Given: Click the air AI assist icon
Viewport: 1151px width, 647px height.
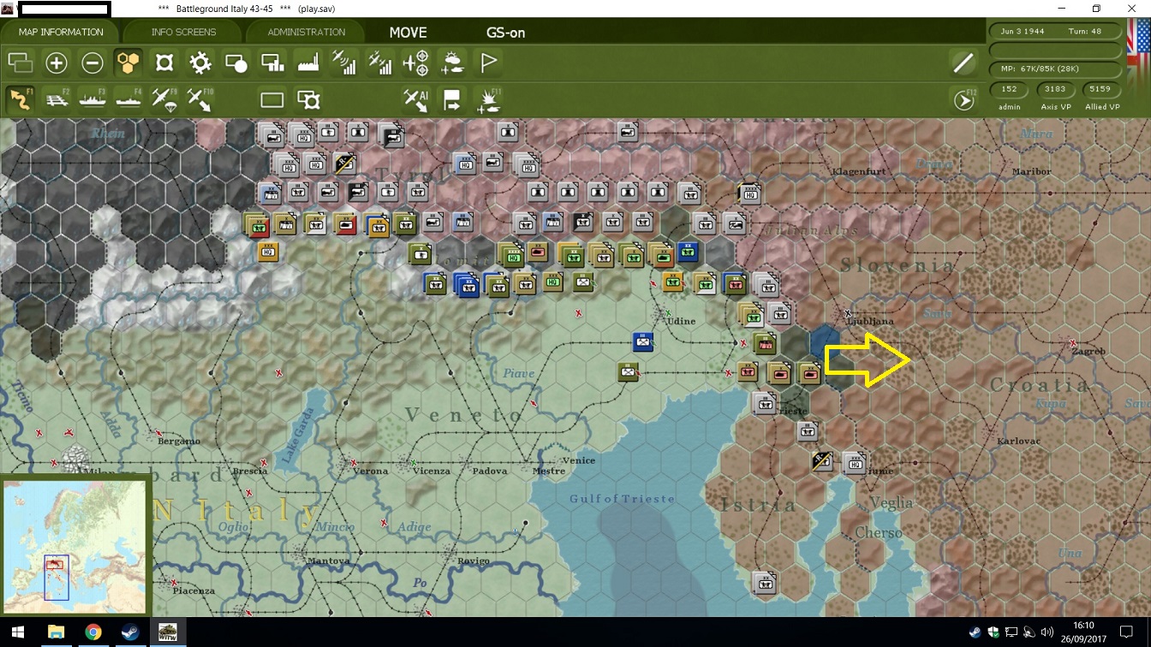Looking at the screenshot, I should pos(416,99).
